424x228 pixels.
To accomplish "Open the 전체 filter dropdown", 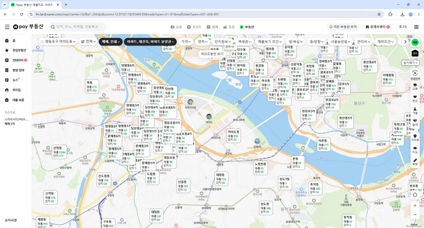I will click(89, 42).
